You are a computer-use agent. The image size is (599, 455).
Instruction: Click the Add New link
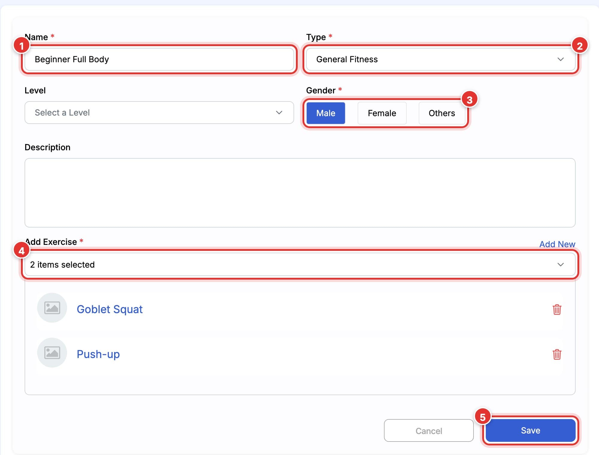pyautogui.click(x=557, y=244)
